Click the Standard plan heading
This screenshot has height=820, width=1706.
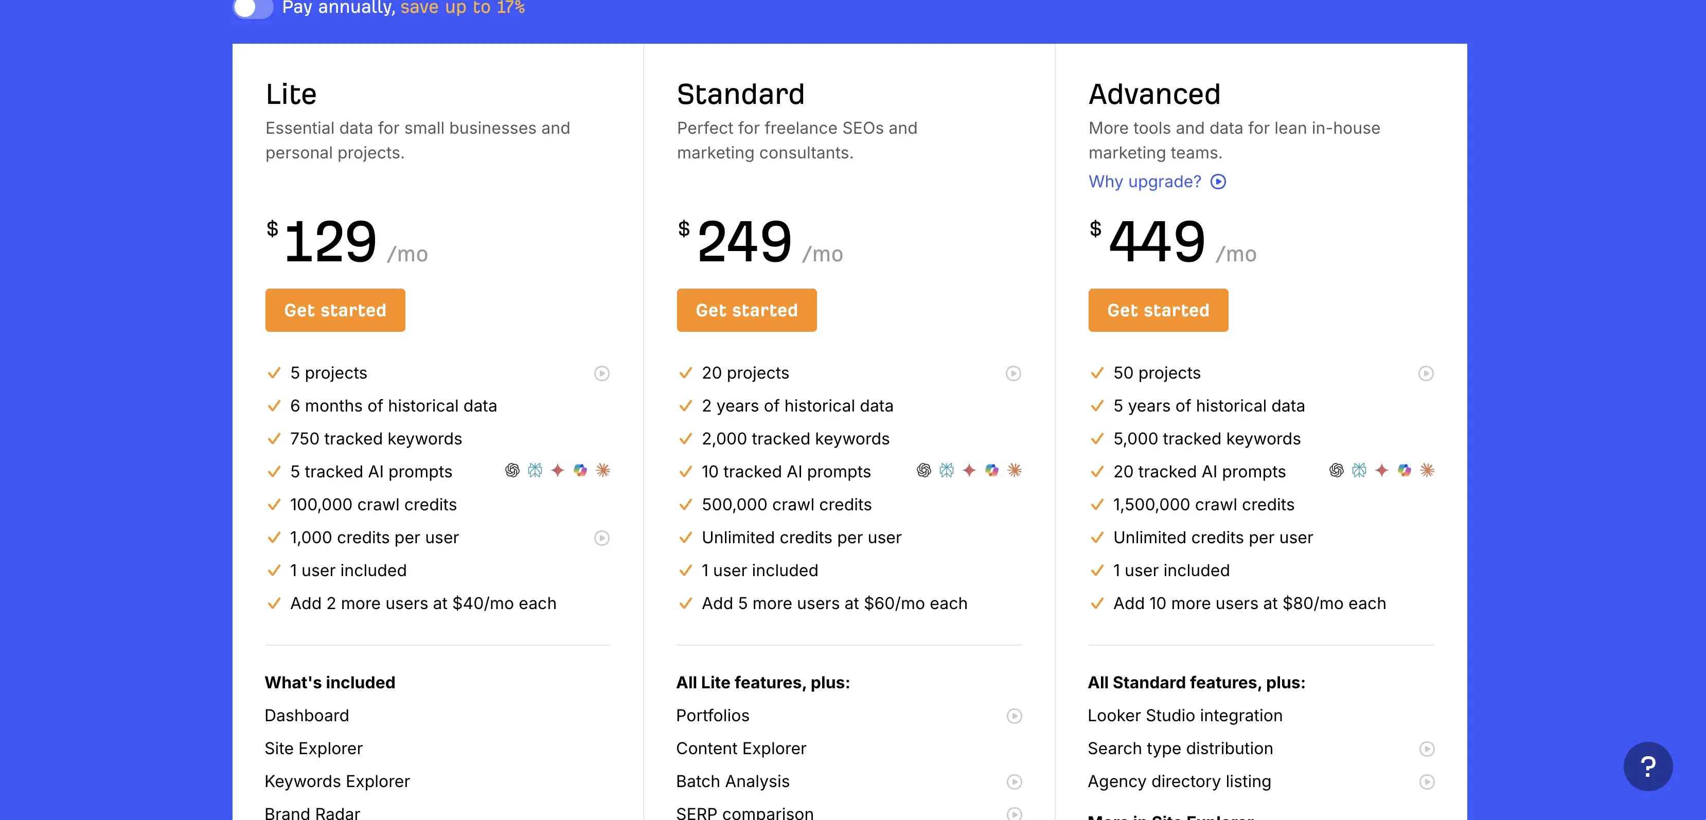[x=740, y=94]
